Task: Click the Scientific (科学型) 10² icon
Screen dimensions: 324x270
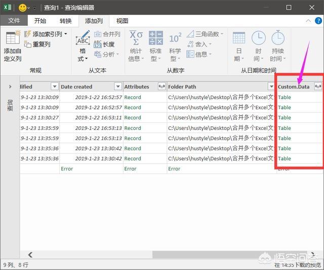Action: click(175, 38)
